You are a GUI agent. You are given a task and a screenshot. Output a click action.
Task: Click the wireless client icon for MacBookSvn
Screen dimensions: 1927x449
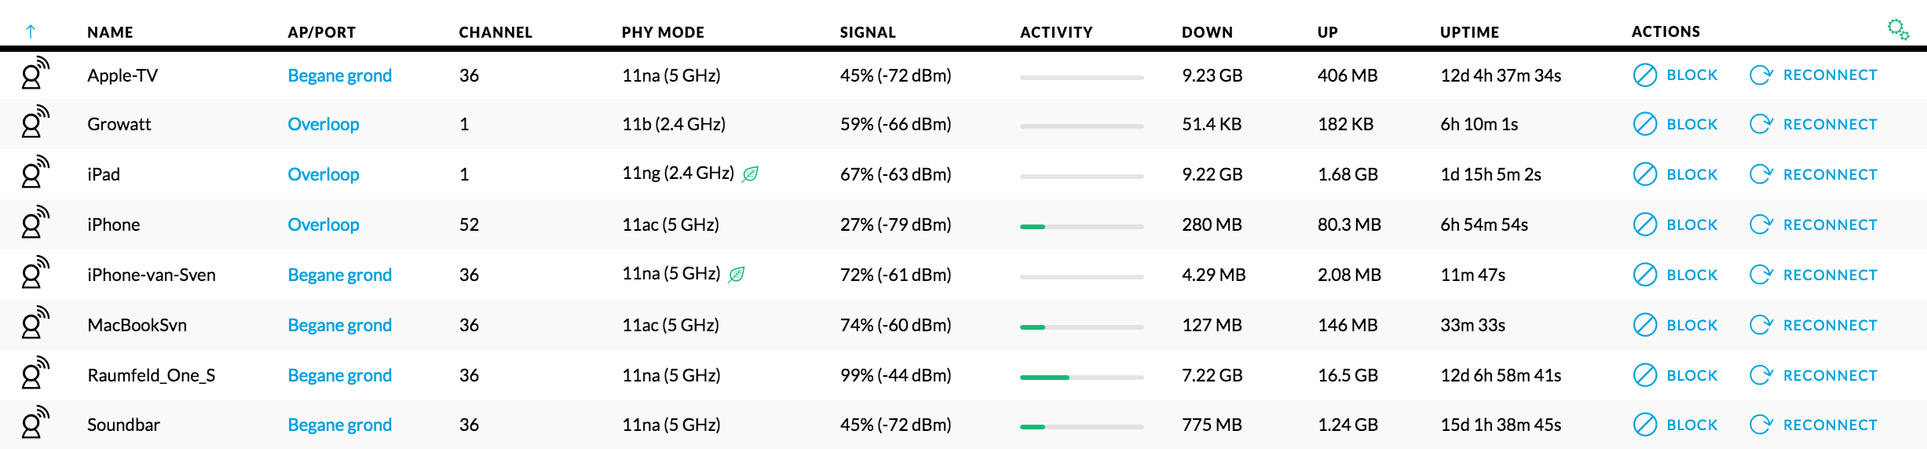(35, 323)
